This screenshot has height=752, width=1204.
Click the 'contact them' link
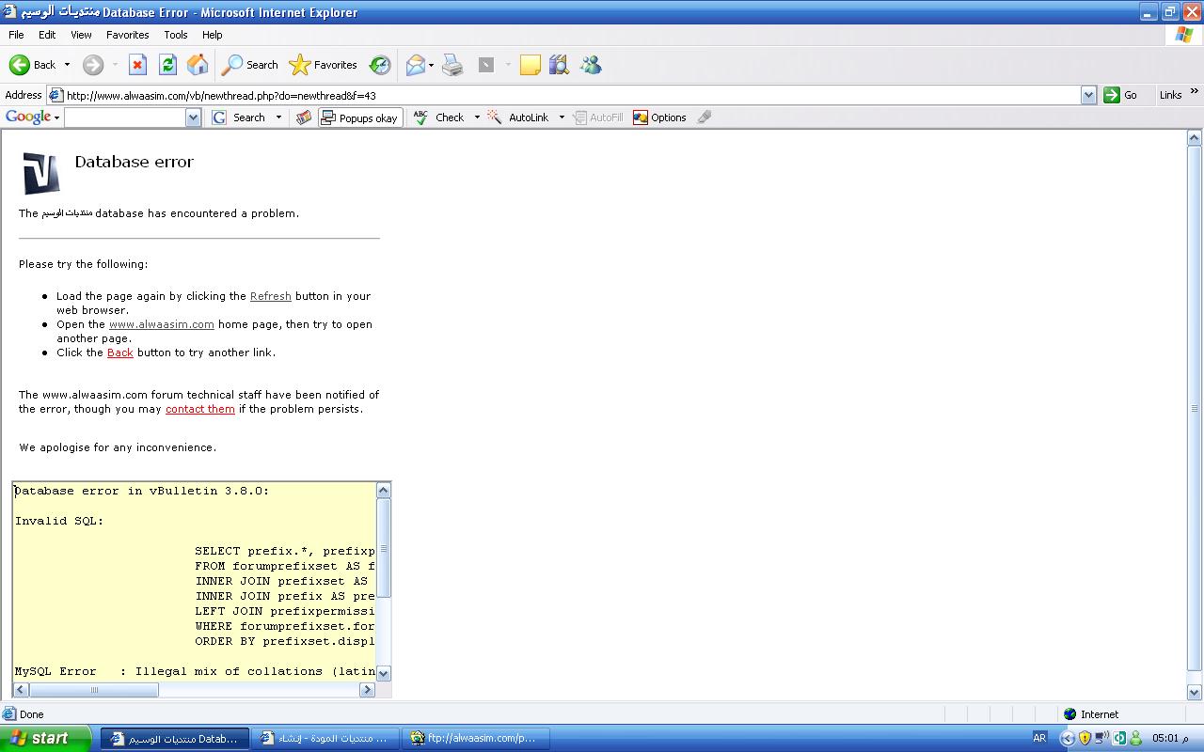pos(199,409)
